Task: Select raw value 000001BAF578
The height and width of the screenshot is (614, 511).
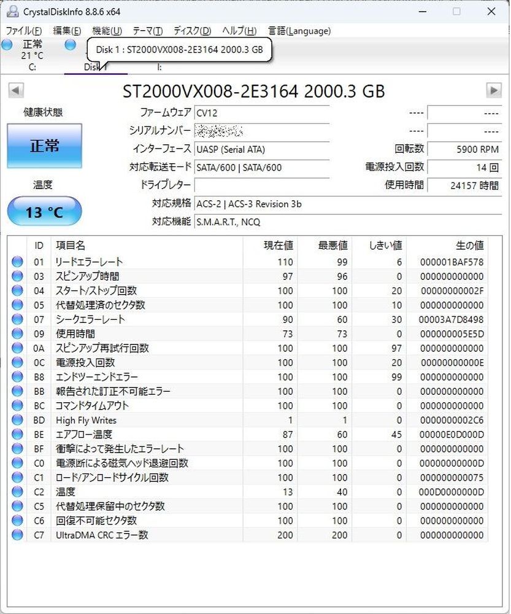Action: click(x=451, y=262)
